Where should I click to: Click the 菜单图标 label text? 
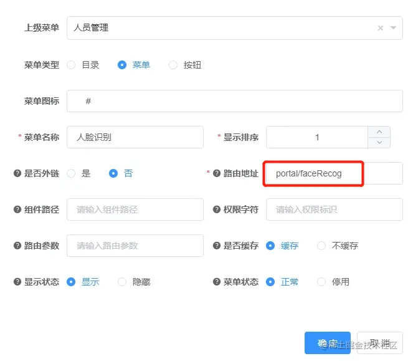tap(42, 101)
